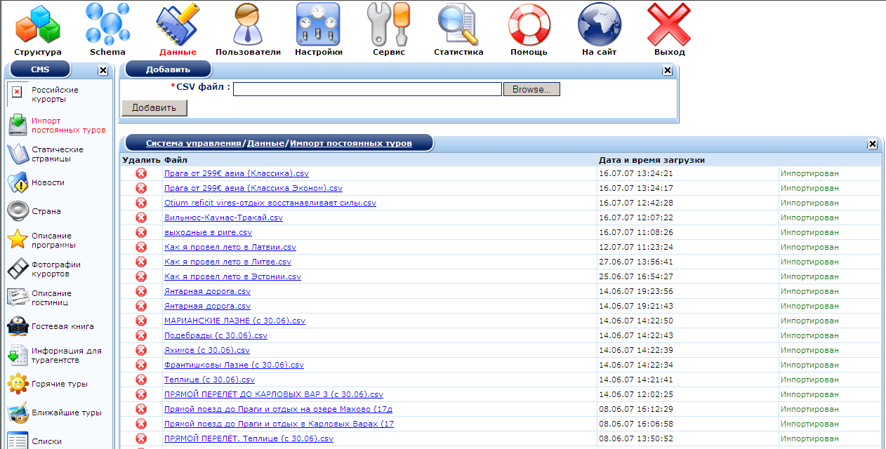Select Новости in the CMS sidebar
This screenshot has width=886, height=449.
(48, 182)
